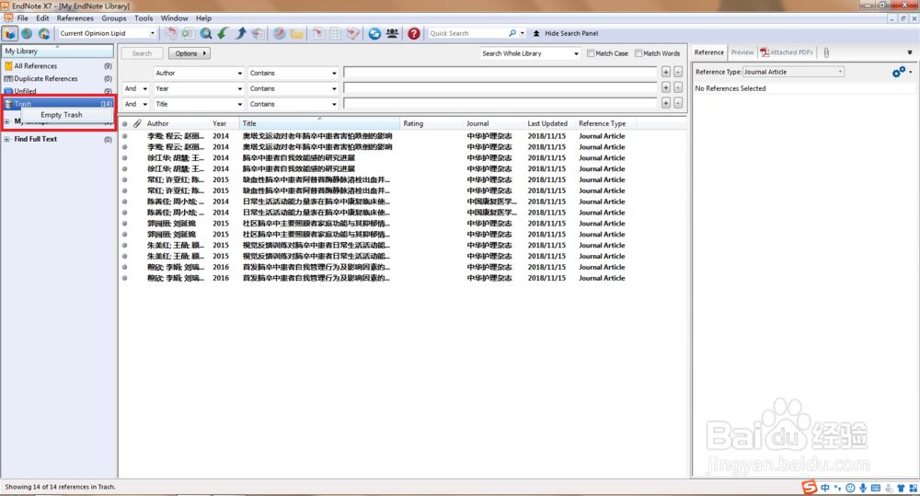This screenshot has height=496, width=920.
Task: Click the Import green arrow icon
Action: pyautogui.click(x=223, y=33)
